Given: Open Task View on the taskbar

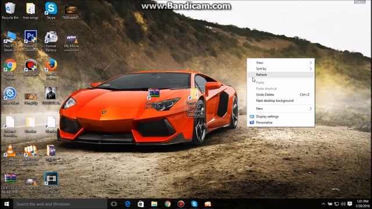Looking at the screenshot, I should point(114,204).
